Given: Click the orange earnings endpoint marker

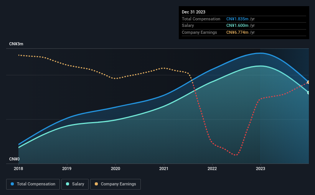Looking at the screenshot, I should pos(308,82).
